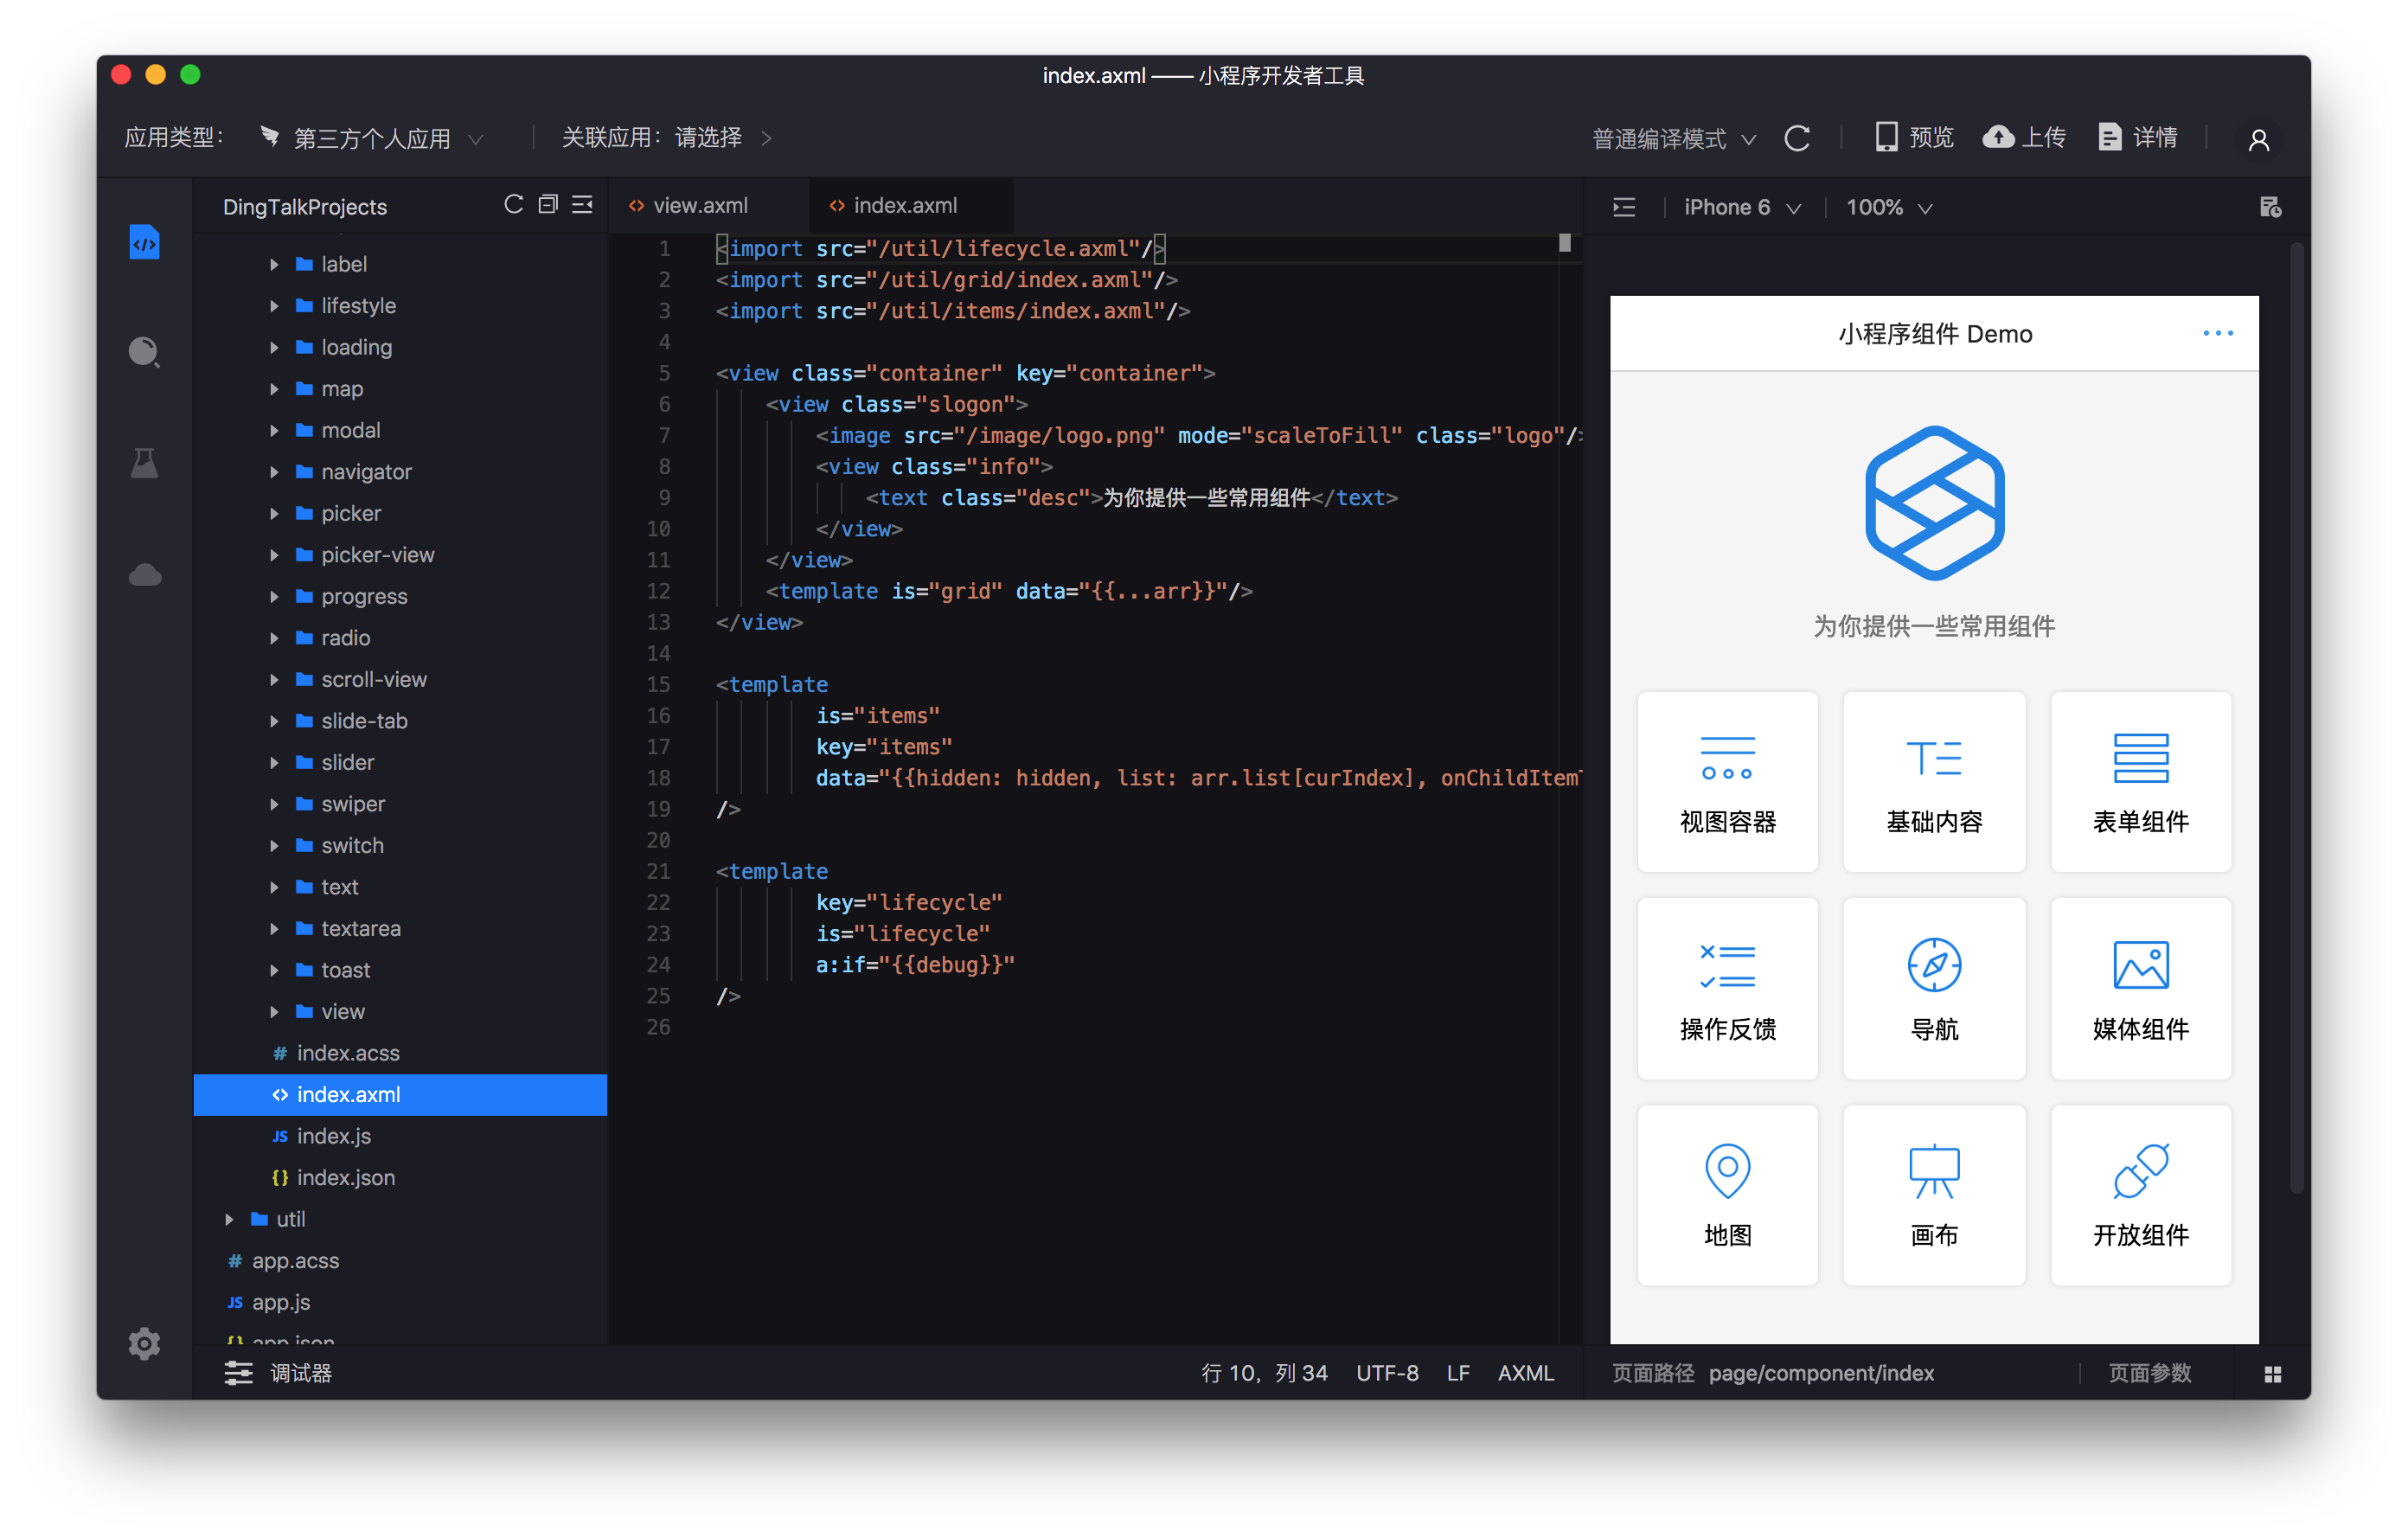
Task: Open the iPhone 6 device dropdown
Action: tap(1741, 207)
